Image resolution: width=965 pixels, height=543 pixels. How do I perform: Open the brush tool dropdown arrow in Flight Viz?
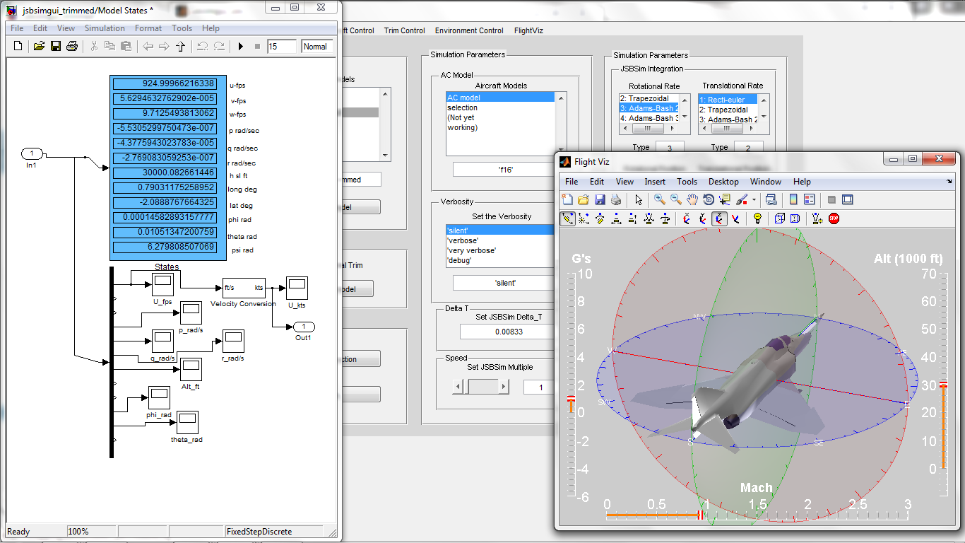click(753, 200)
